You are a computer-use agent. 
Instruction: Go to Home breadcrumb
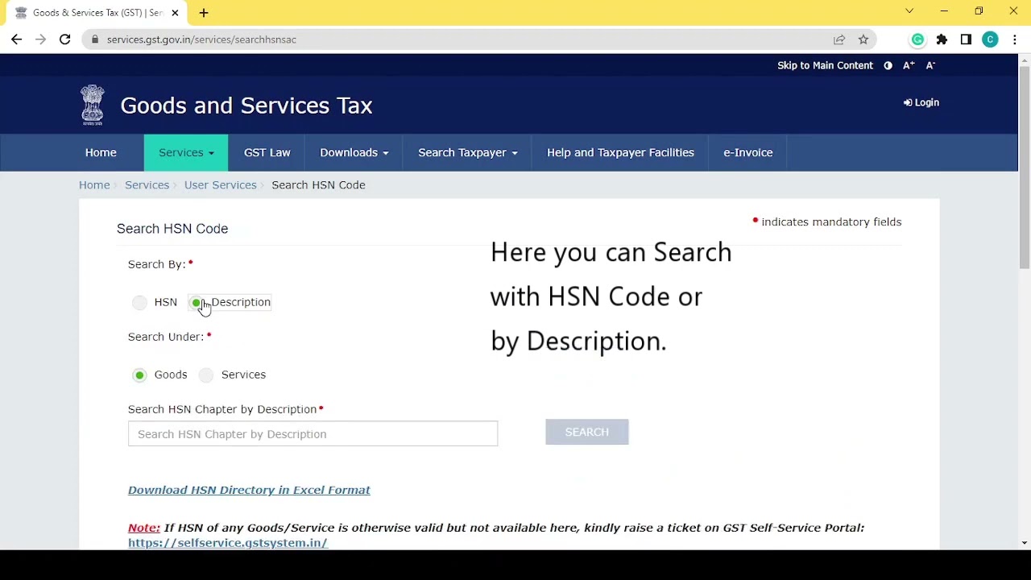pos(94,185)
